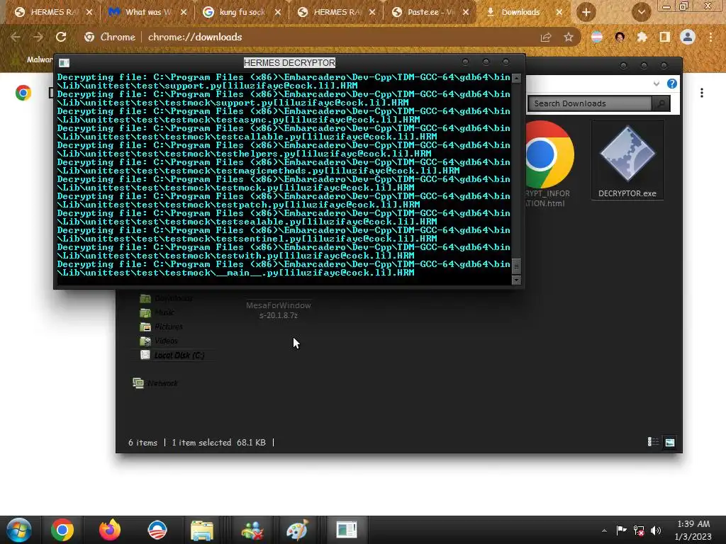The height and width of the screenshot is (544, 726).
Task: Expand the Explorer address history dropdown arrow
Action: click(657, 84)
